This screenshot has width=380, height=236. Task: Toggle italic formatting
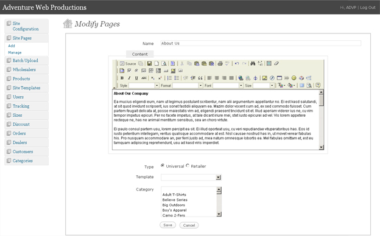click(129, 78)
